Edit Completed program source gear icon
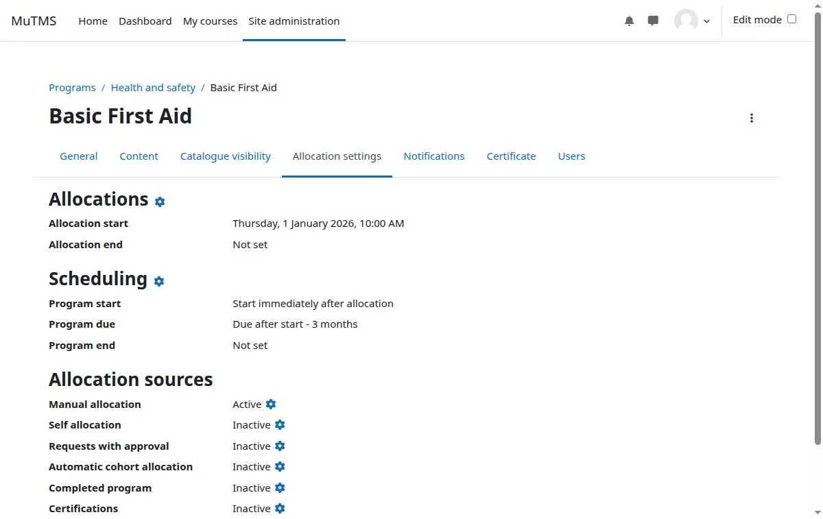 (x=280, y=488)
